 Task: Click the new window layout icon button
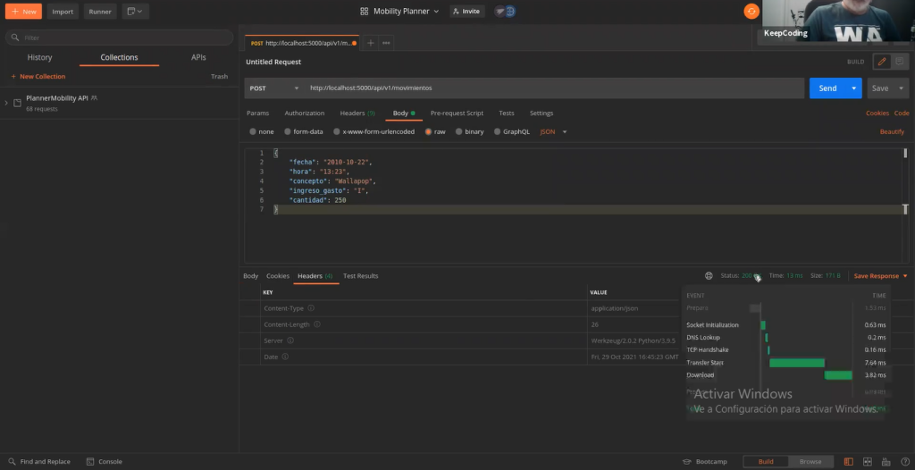[x=136, y=11]
